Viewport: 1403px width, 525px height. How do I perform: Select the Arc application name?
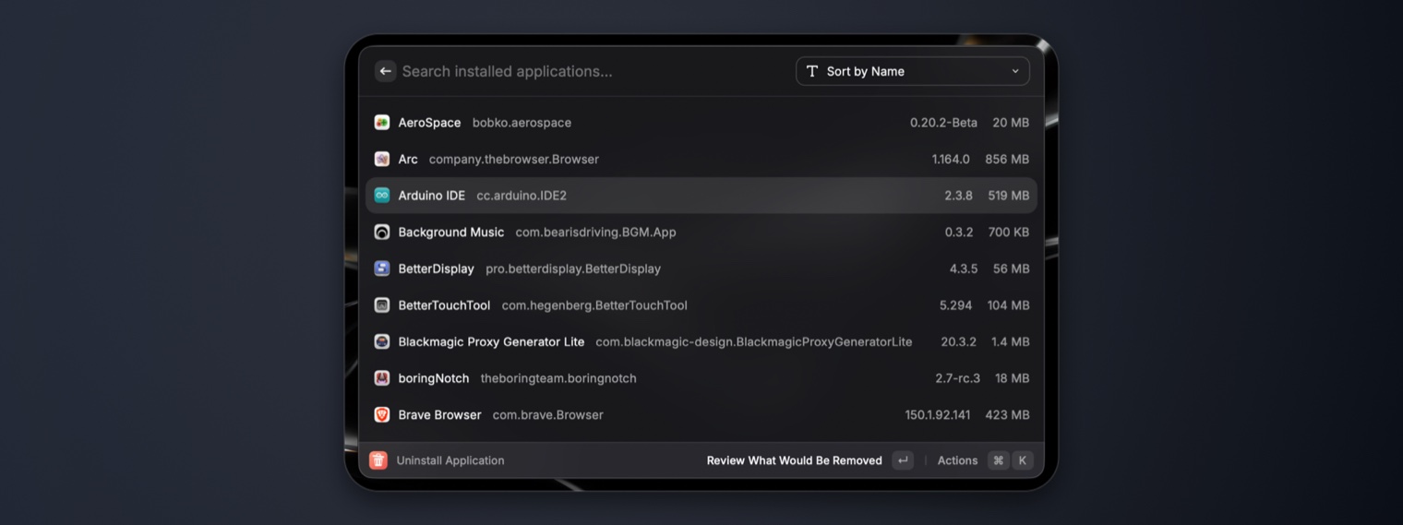pyautogui.click(x=408, y=159)
